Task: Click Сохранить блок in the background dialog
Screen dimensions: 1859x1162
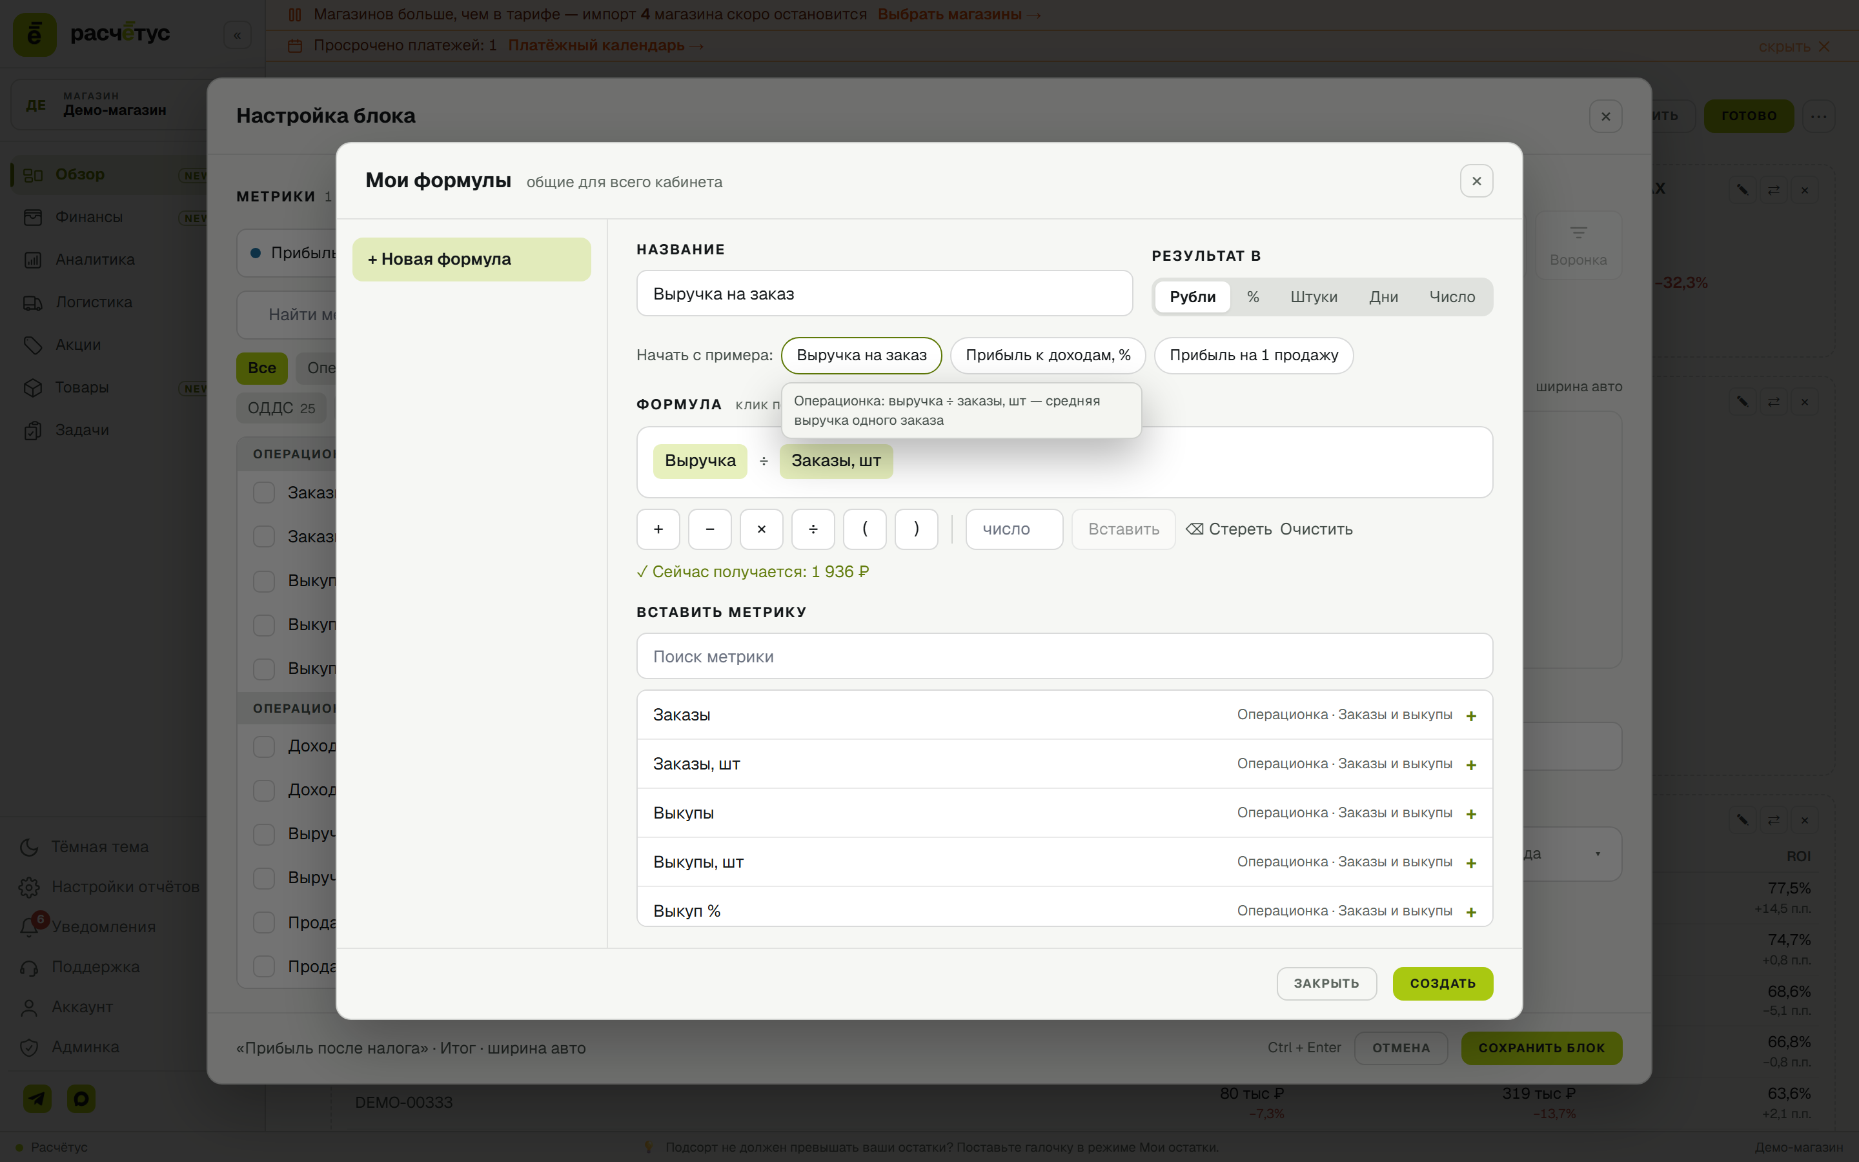Action: coord(1541,1048)
